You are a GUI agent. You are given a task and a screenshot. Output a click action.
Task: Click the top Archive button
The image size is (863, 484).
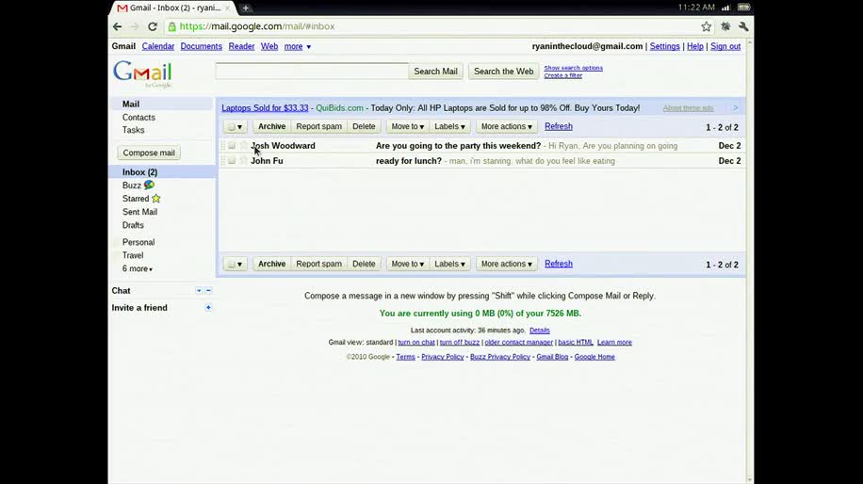point(272,126)
